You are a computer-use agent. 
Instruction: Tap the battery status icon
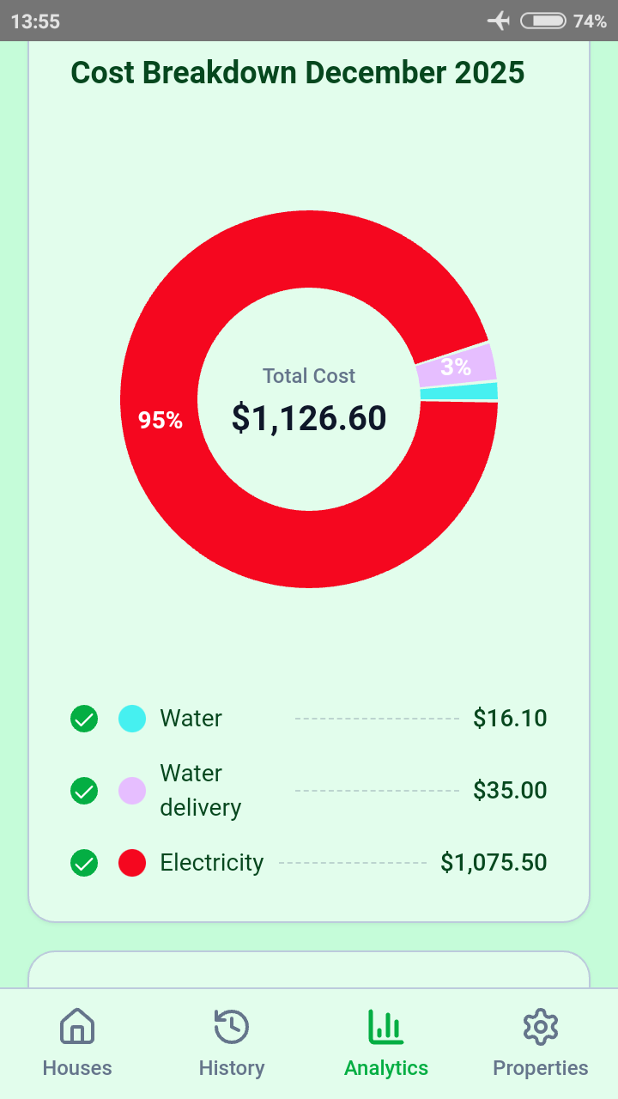(542, 21)
